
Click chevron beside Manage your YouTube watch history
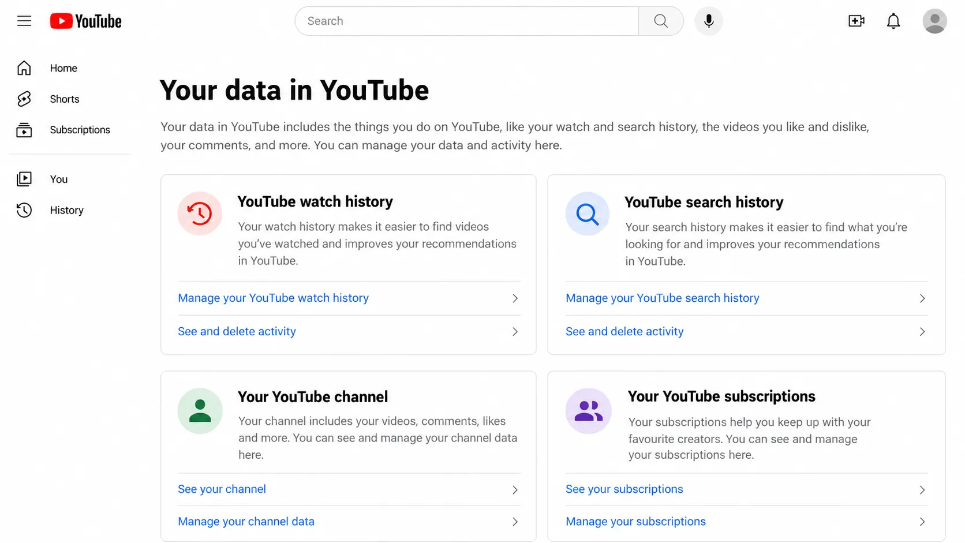[515, 298]
